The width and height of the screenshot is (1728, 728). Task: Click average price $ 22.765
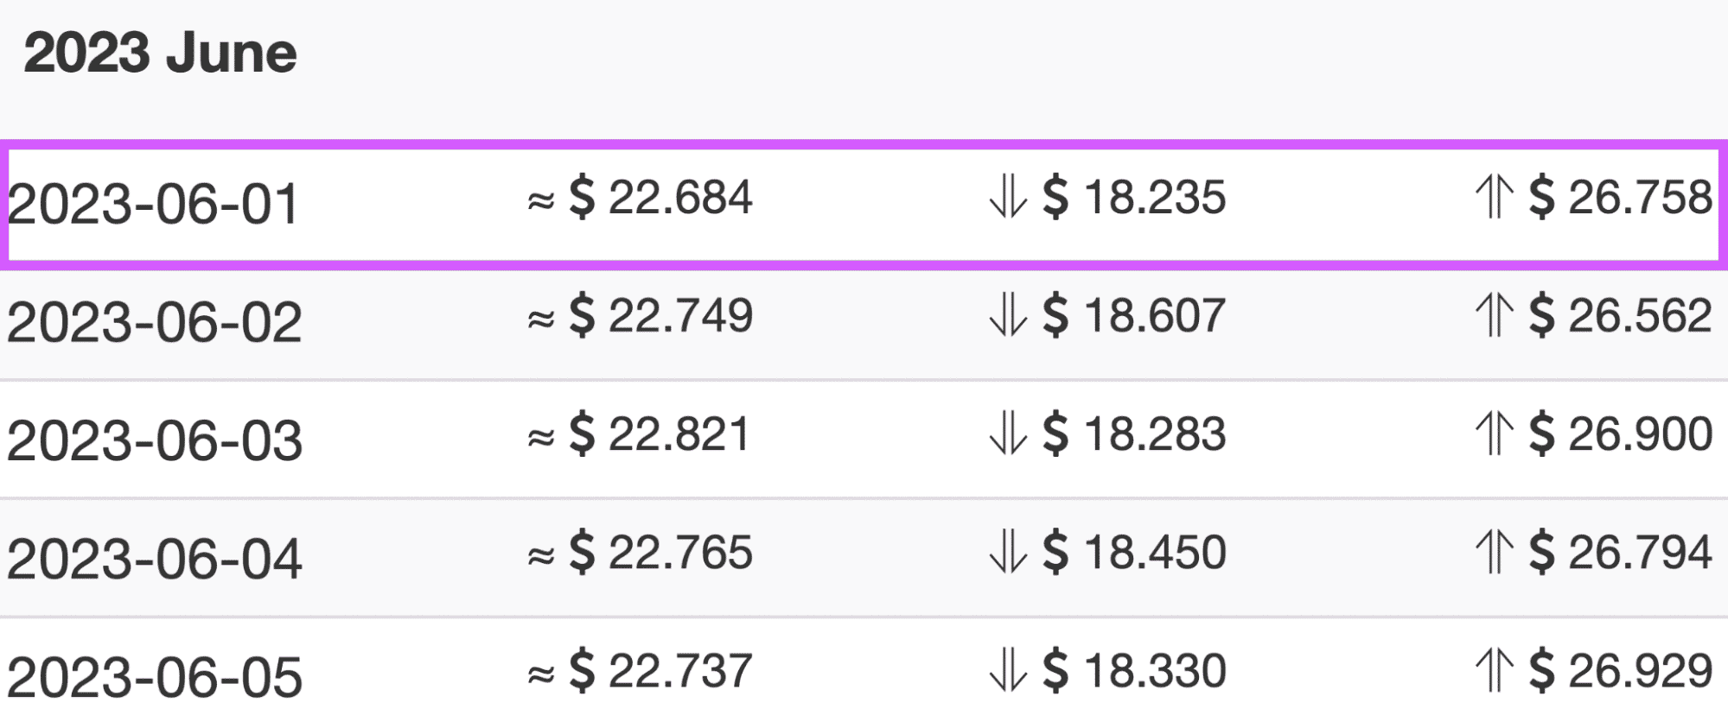(x=660, y=552)
